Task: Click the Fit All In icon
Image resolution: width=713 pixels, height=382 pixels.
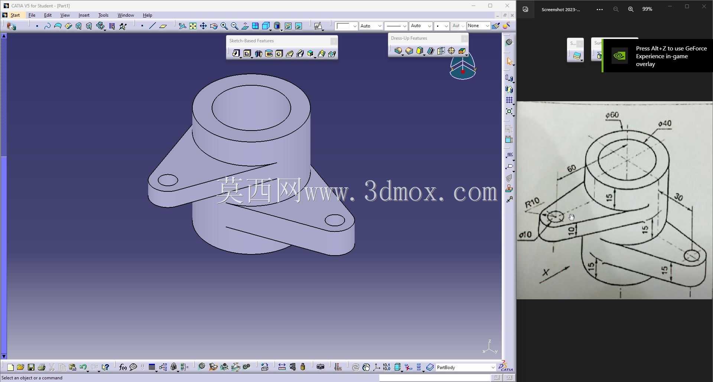Action: point(193,26)
